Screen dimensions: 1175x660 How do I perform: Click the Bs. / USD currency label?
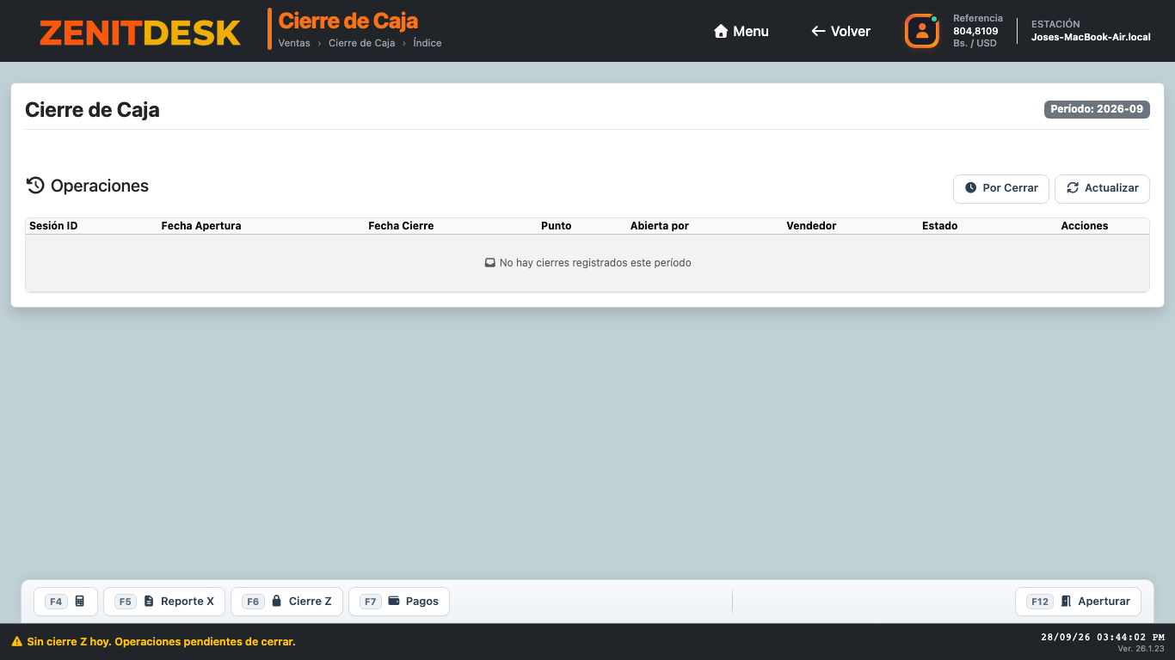(x=975, y=43)
